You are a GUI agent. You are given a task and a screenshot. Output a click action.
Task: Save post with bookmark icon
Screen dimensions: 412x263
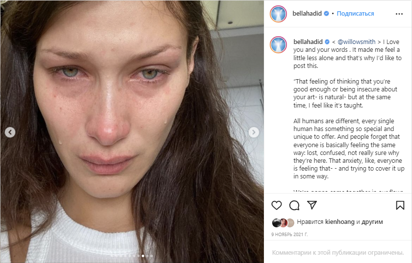400,205
